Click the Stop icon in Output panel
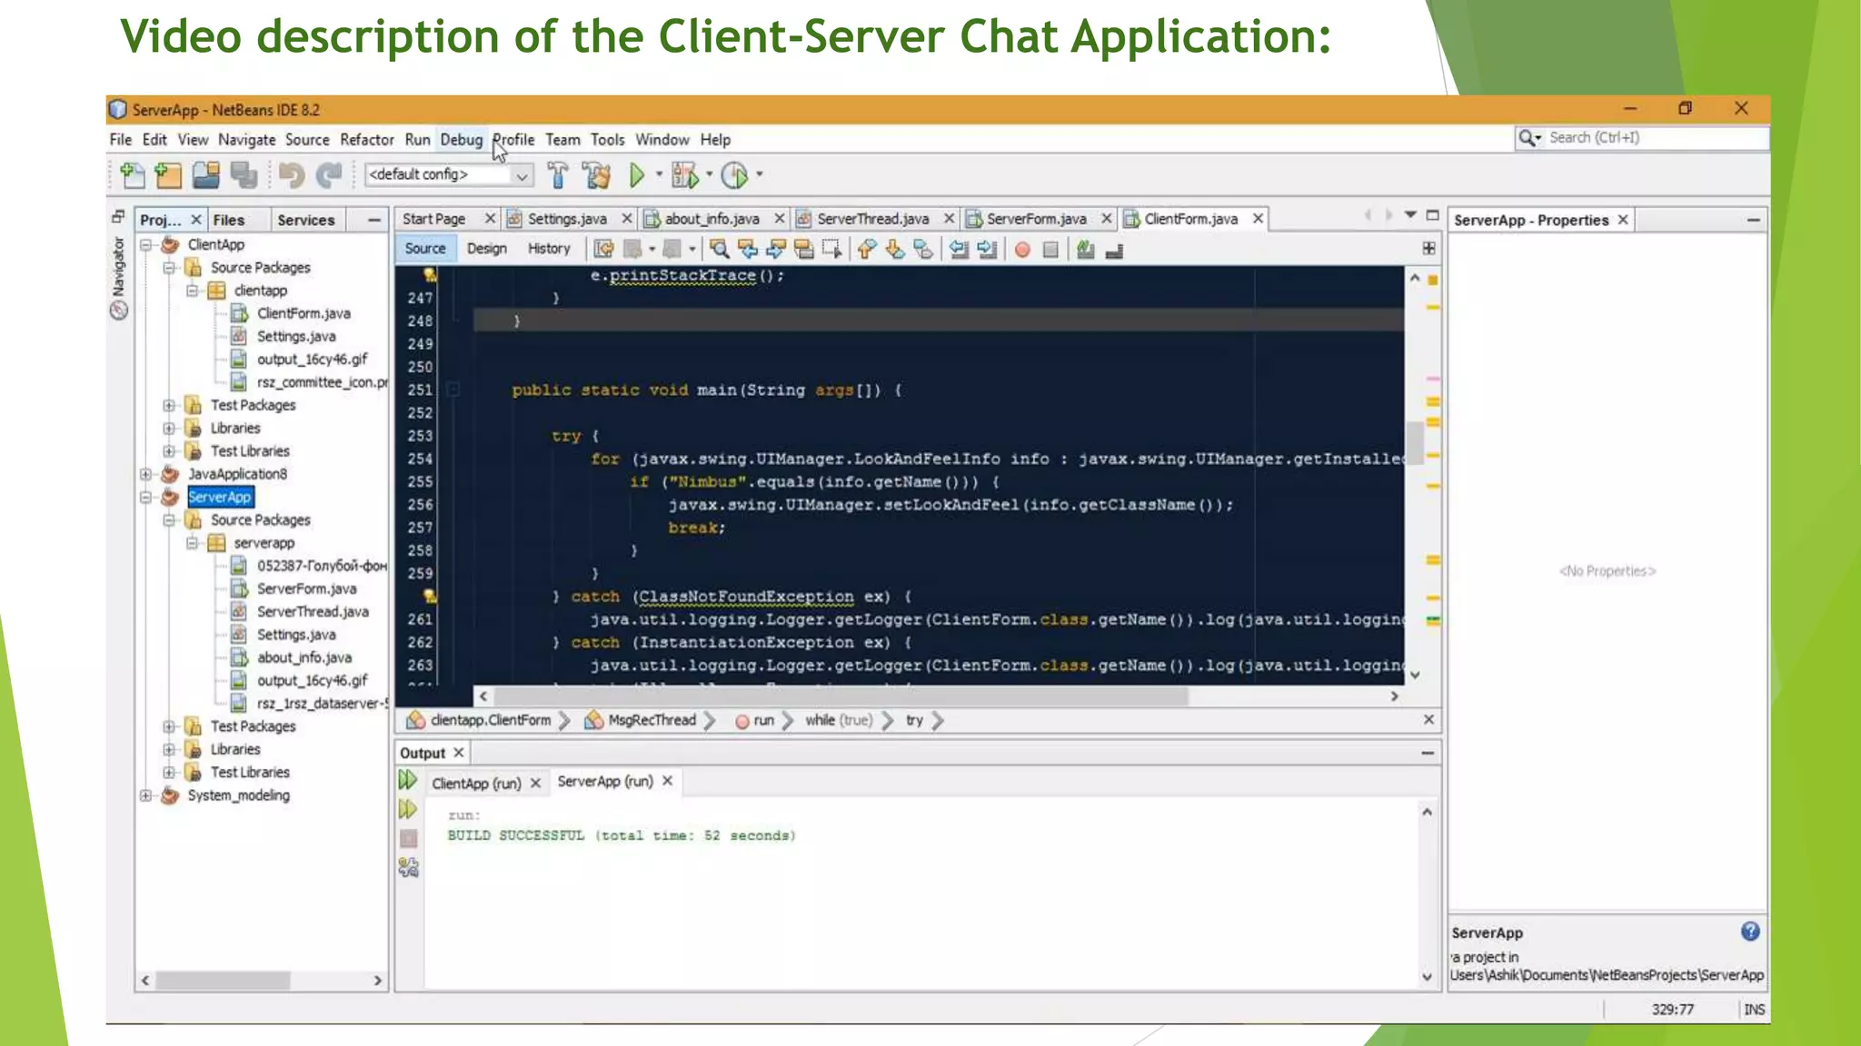The width and height of the screenshot is (1861, 1046). click(x=409, y=838)
